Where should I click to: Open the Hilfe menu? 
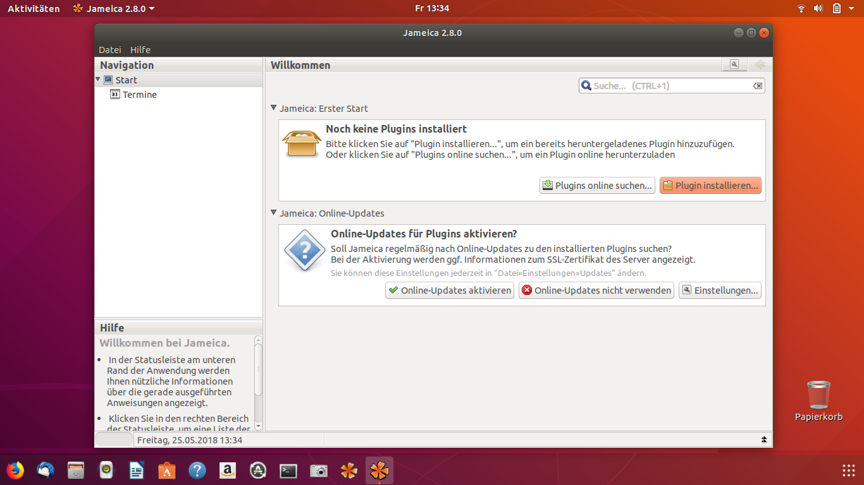coord(140,50)
